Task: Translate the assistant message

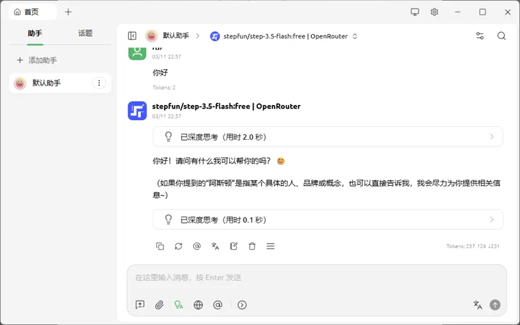Action: coord(215,246)
